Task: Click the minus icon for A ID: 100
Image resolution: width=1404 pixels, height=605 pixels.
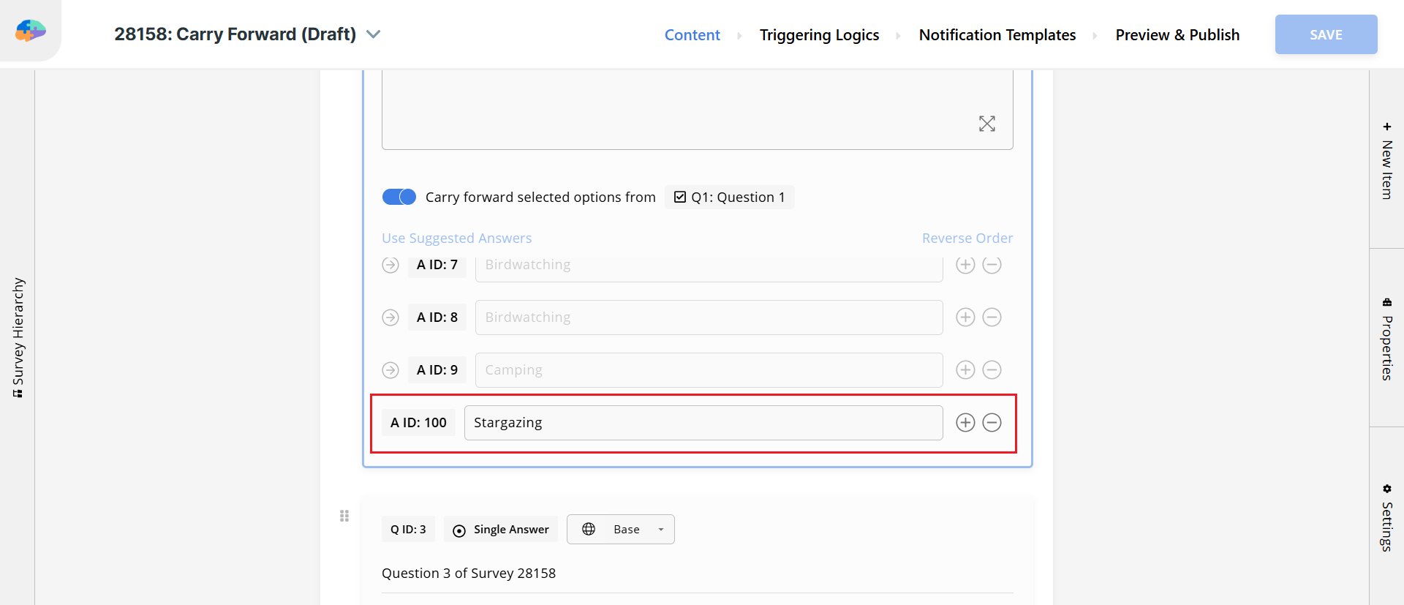Action: 992,423
